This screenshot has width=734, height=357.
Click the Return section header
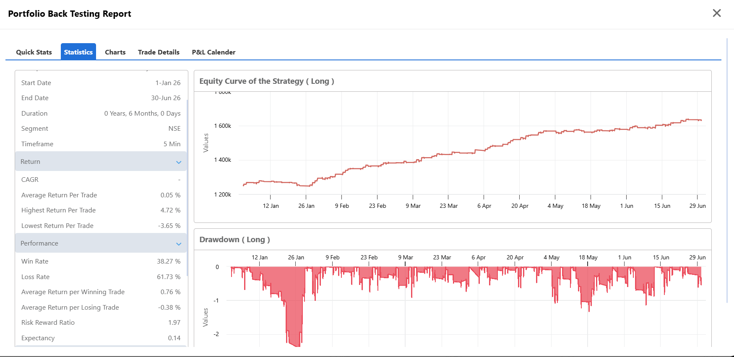tap(101, 161)
